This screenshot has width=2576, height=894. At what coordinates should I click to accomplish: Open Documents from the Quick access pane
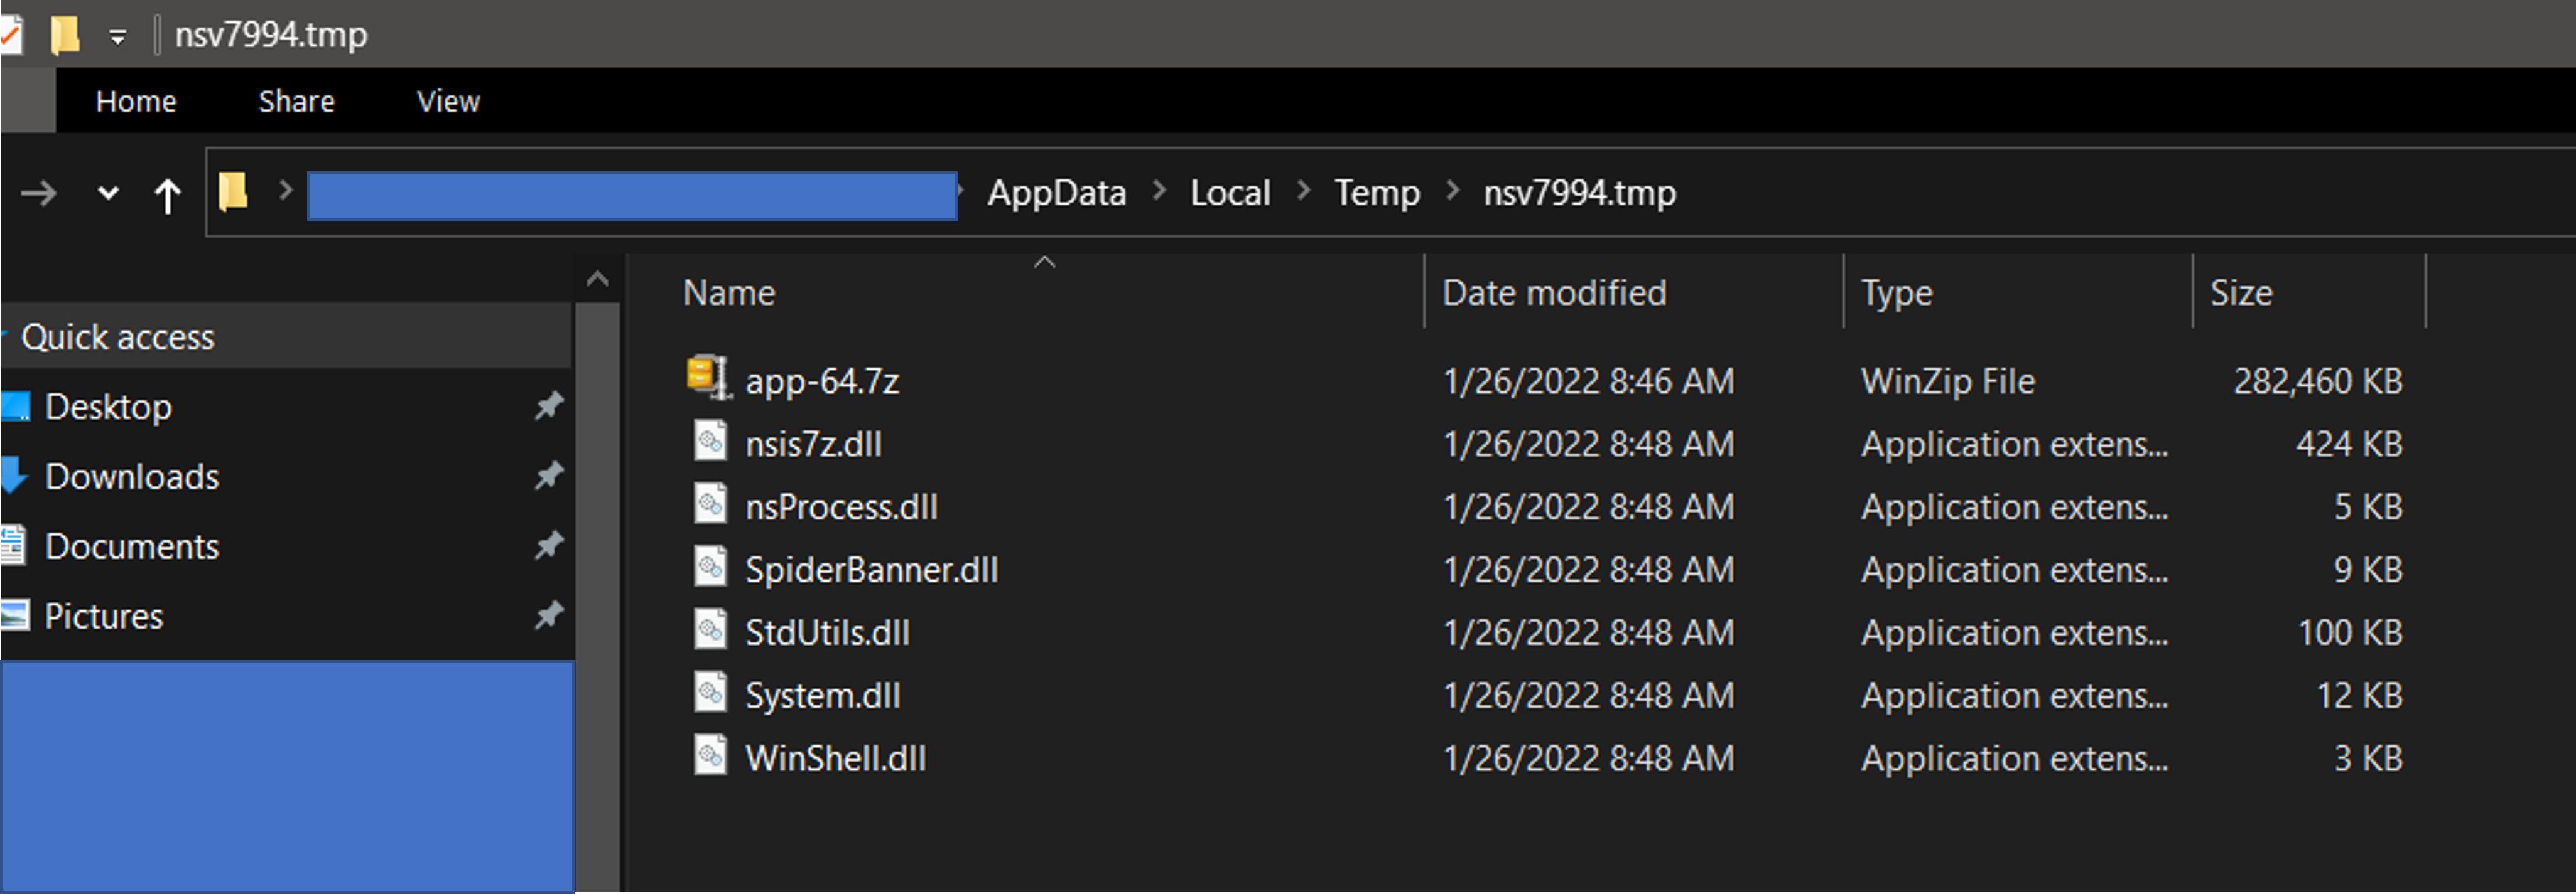(x=131, y=545)
